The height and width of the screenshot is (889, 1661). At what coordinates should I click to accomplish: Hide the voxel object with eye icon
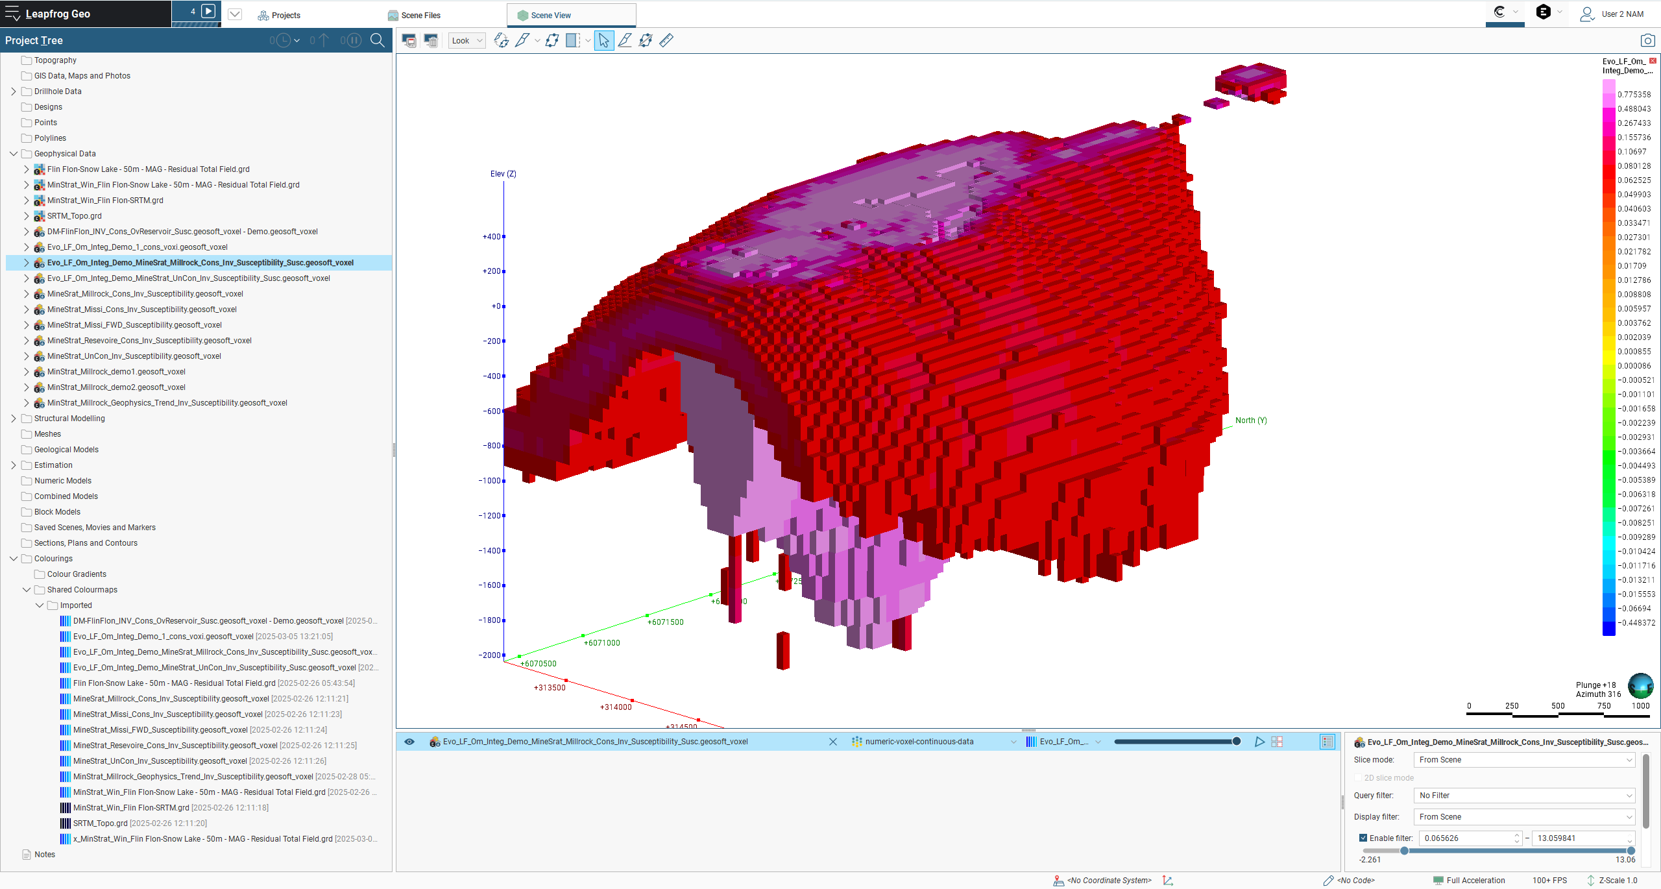[409, 742]
